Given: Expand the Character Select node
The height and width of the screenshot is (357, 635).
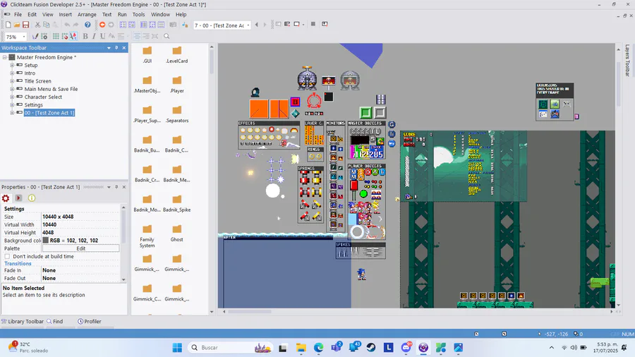Looking at the screenshot, I should 12,97.
